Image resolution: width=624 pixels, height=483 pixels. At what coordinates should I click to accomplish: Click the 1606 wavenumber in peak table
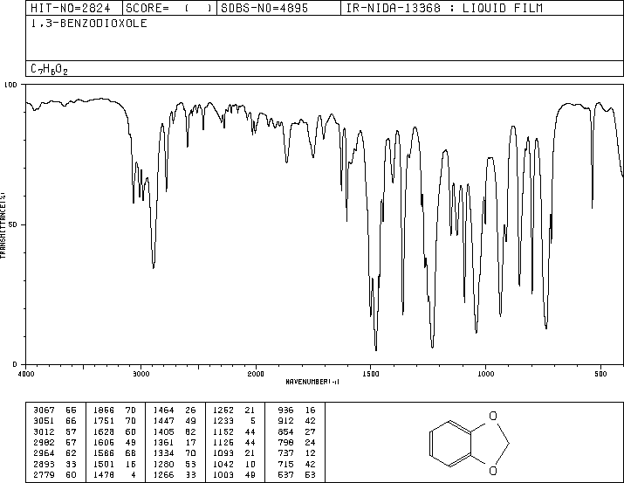pyautogui.click(x=104, y=442)
